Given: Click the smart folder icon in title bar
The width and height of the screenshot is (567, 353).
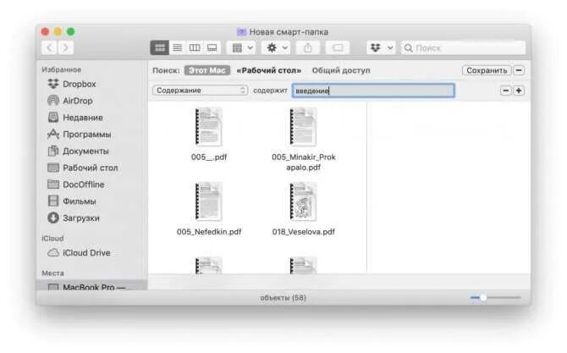Looking at the screenshot, I should [241, 32].
